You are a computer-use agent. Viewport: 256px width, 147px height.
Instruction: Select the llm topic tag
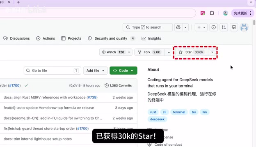click(x=205, y=112)
